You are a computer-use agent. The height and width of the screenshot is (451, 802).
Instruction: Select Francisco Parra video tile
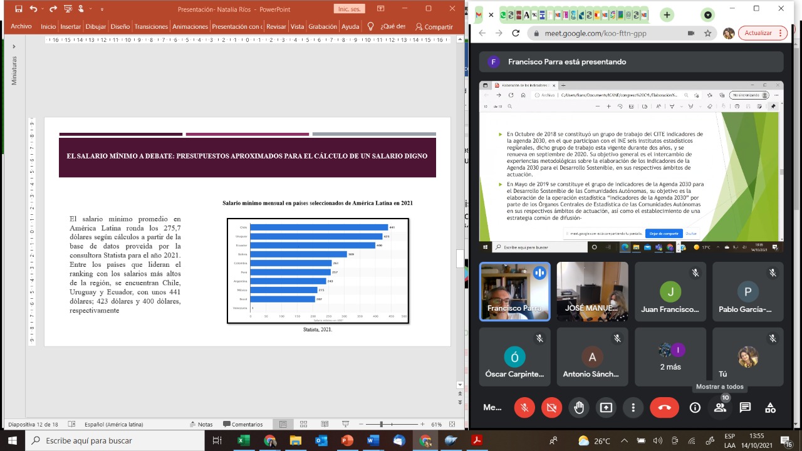tap(515, 291)
